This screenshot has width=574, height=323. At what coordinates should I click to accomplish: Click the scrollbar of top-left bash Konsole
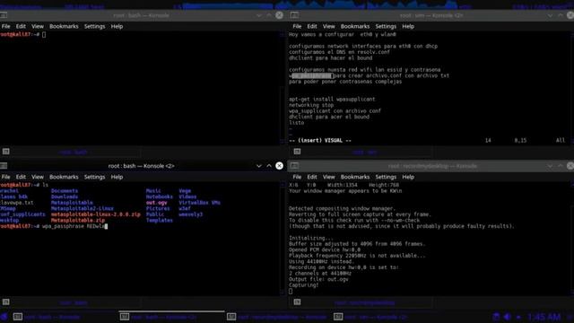click(x=283, y=88)
